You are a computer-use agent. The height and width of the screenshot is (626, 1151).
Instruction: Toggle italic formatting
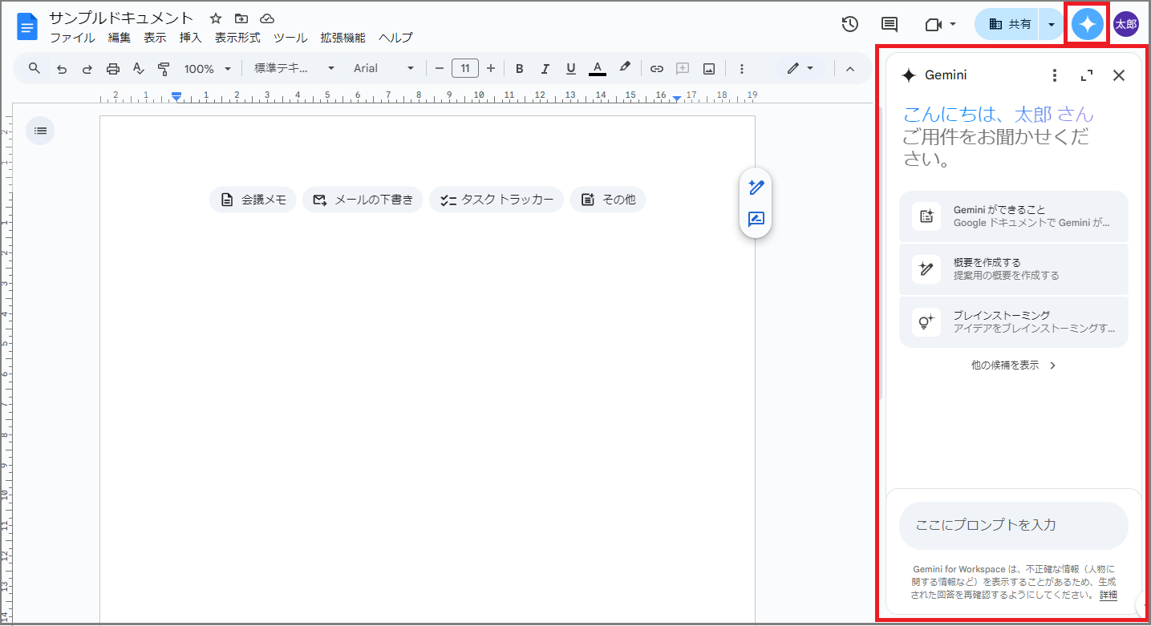pos(545,69)
